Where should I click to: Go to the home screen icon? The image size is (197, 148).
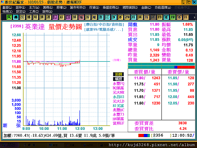click(16, 17)
